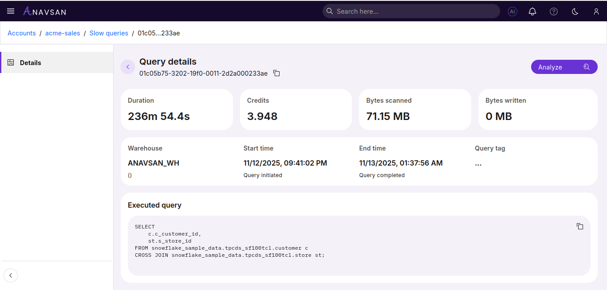The width and height of the screenshot is (607, 290).
Task: Open the Slow queries breadcrumb link
Action: pyautogui.click(x=109, y=33)
